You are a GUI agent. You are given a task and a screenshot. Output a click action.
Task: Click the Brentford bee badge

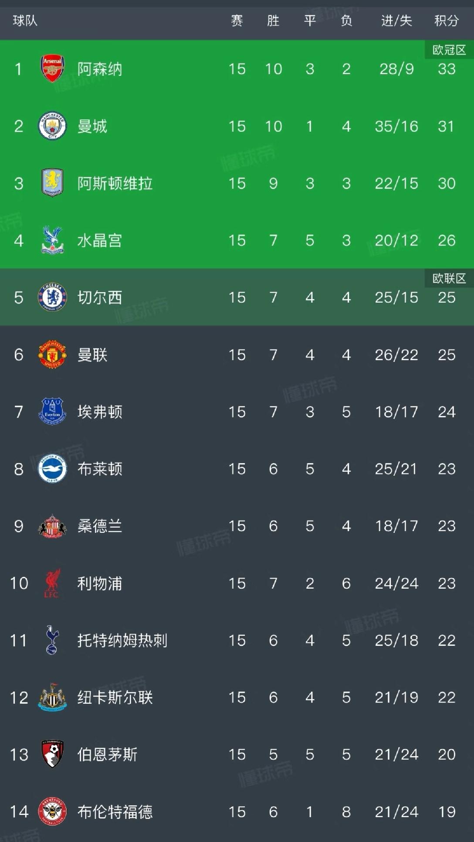coord(52,811)
